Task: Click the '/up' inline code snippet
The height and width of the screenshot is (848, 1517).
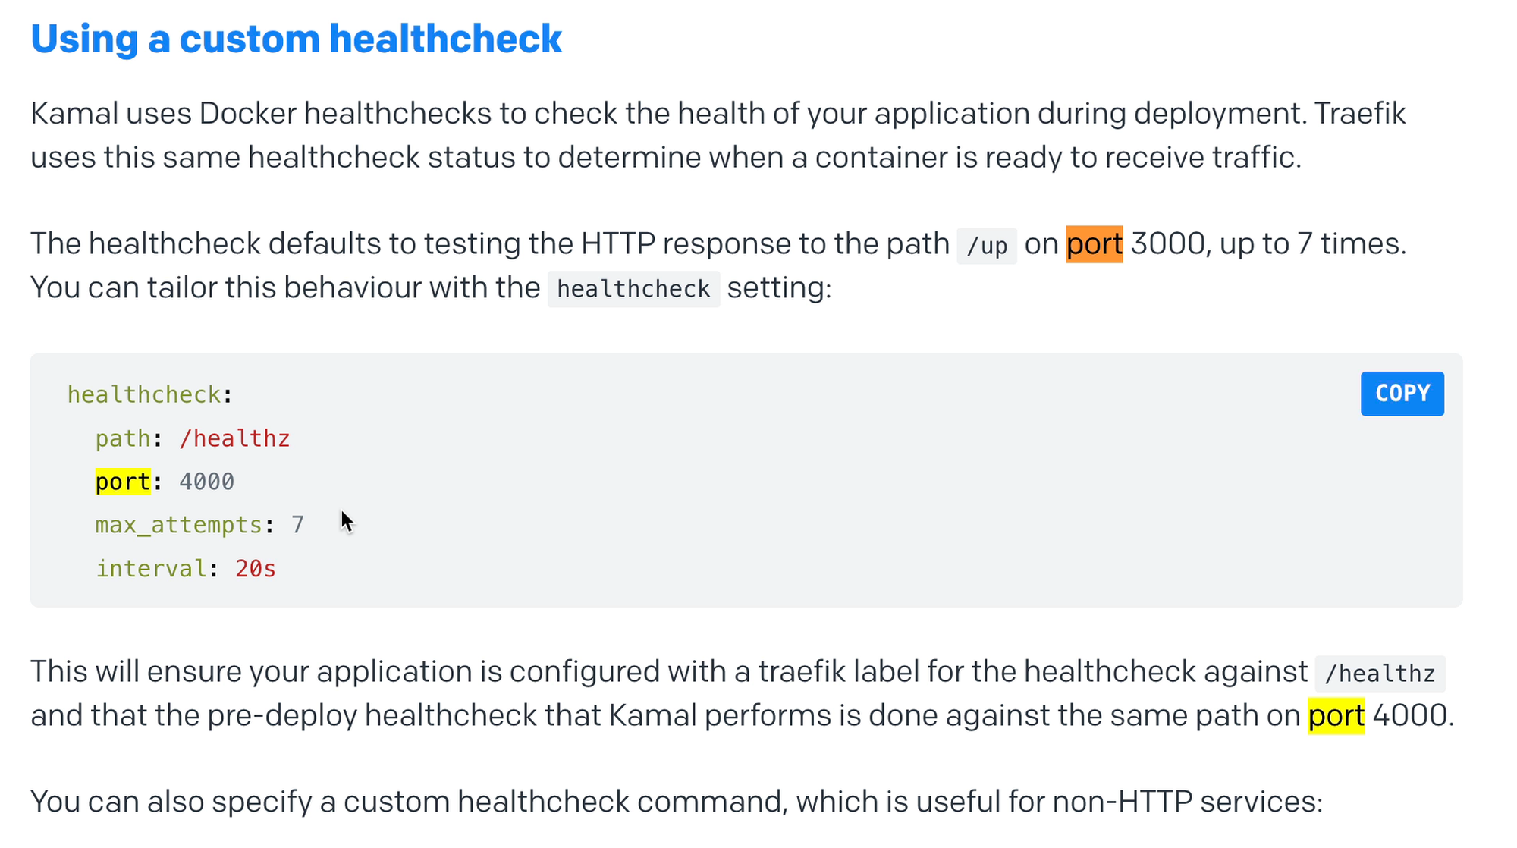Action: coord(986,246)
